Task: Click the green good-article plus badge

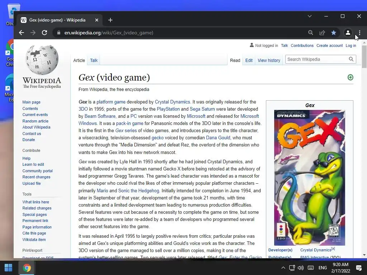Action: [x=351, y=77]
